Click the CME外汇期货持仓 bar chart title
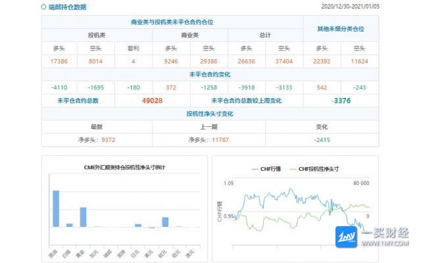Image resolution: width=421 pixels, height=263 pixels. click(124, 168)
